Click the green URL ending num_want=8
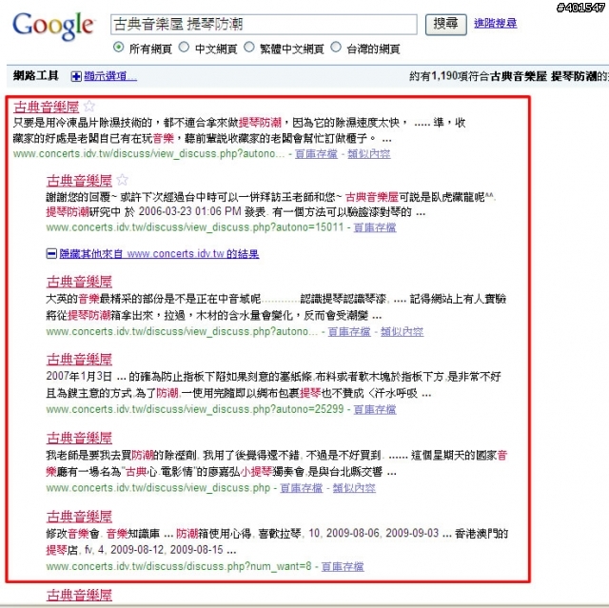Image resolution: width=609 pixels, height=608 pixels. [179, 567]
